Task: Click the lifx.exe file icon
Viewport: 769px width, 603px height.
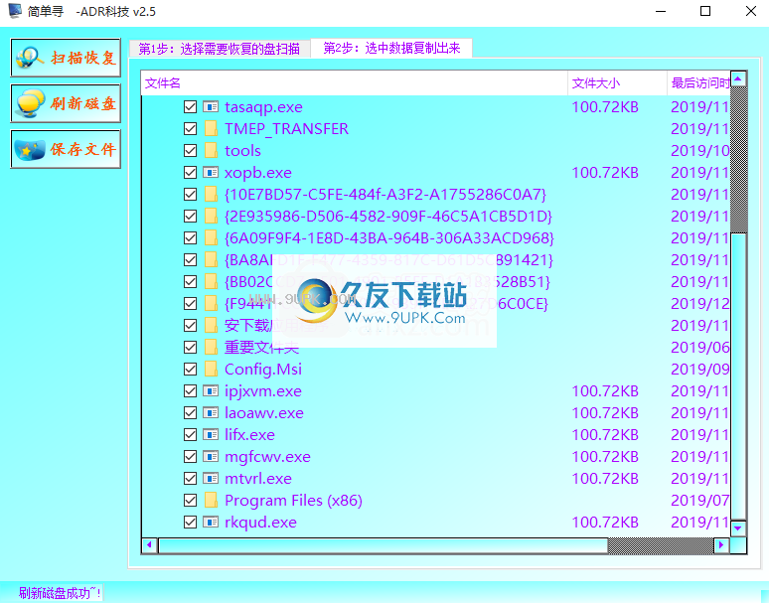Action: pyautogui.click(x=211, y=435)
